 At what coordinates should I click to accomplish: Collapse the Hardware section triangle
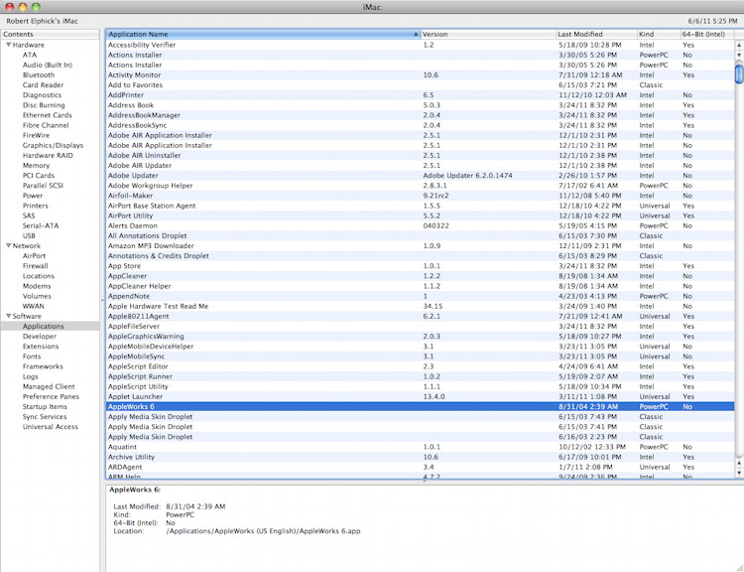point(8,45)
